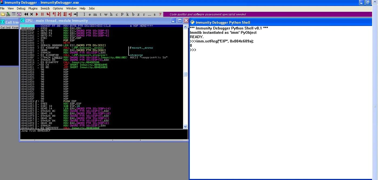Show Patches via 'P' toolbar button
Viewport: 378px width, 180px height.
(122, 14)
